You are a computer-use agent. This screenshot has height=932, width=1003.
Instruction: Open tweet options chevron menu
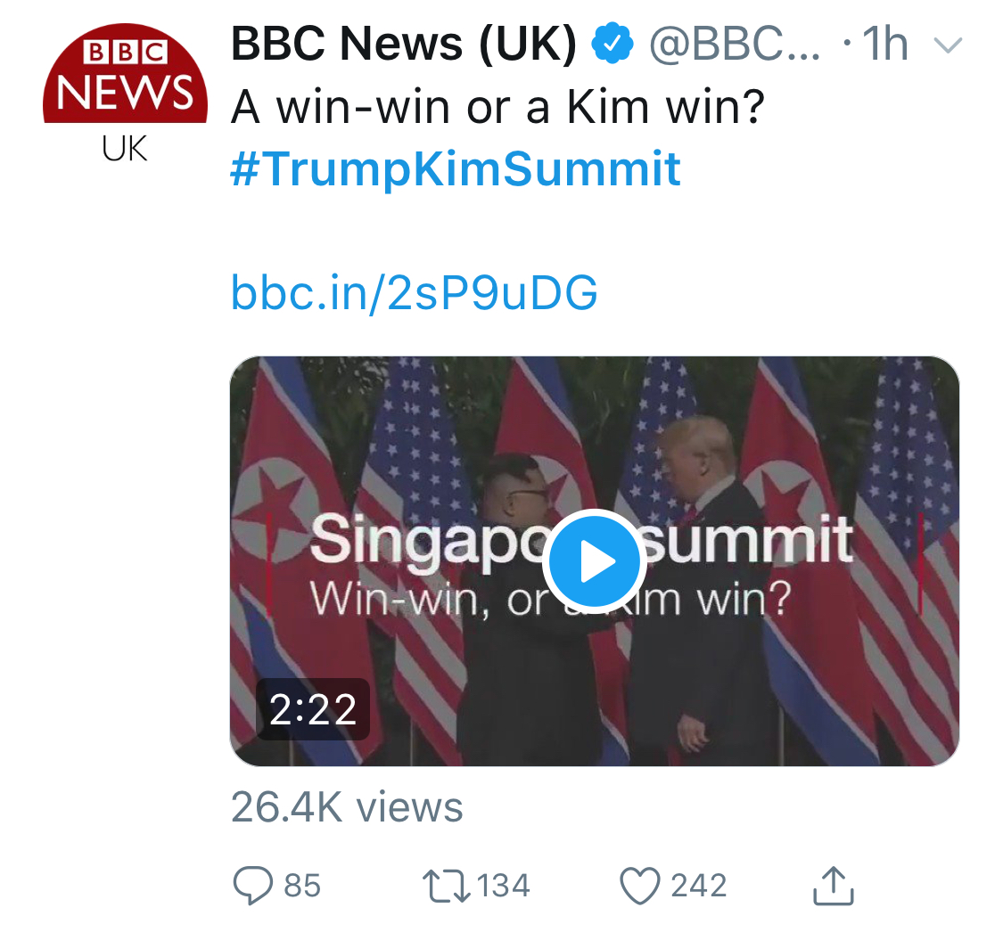[x=948, y=45]
